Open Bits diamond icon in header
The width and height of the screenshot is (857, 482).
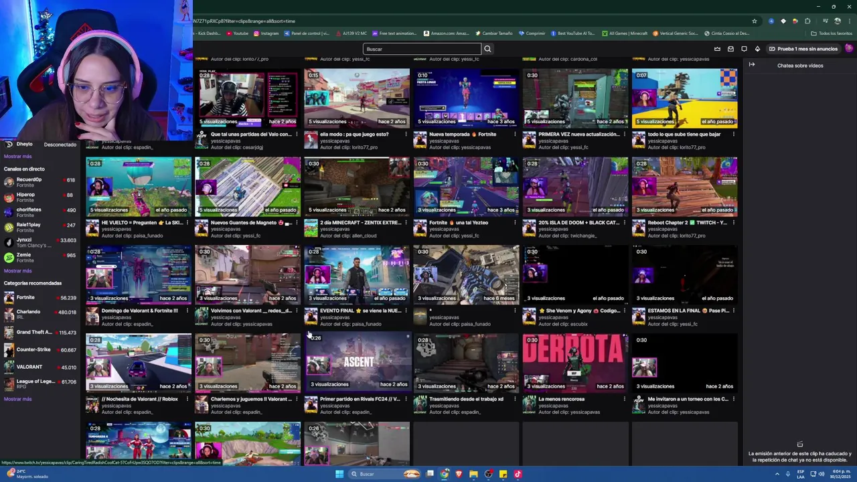point(757,49)
